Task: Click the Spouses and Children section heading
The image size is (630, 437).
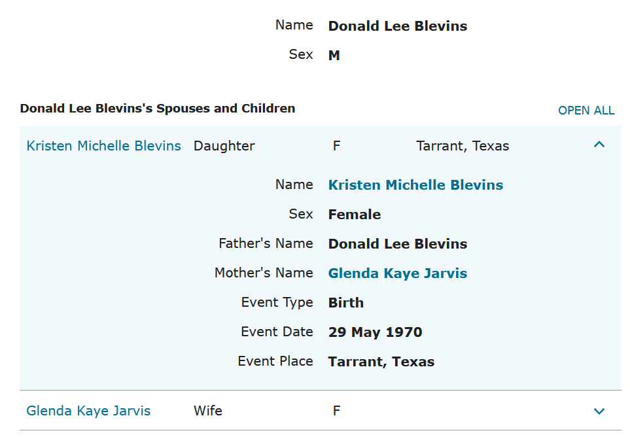Action: click(x=157, y=109)
